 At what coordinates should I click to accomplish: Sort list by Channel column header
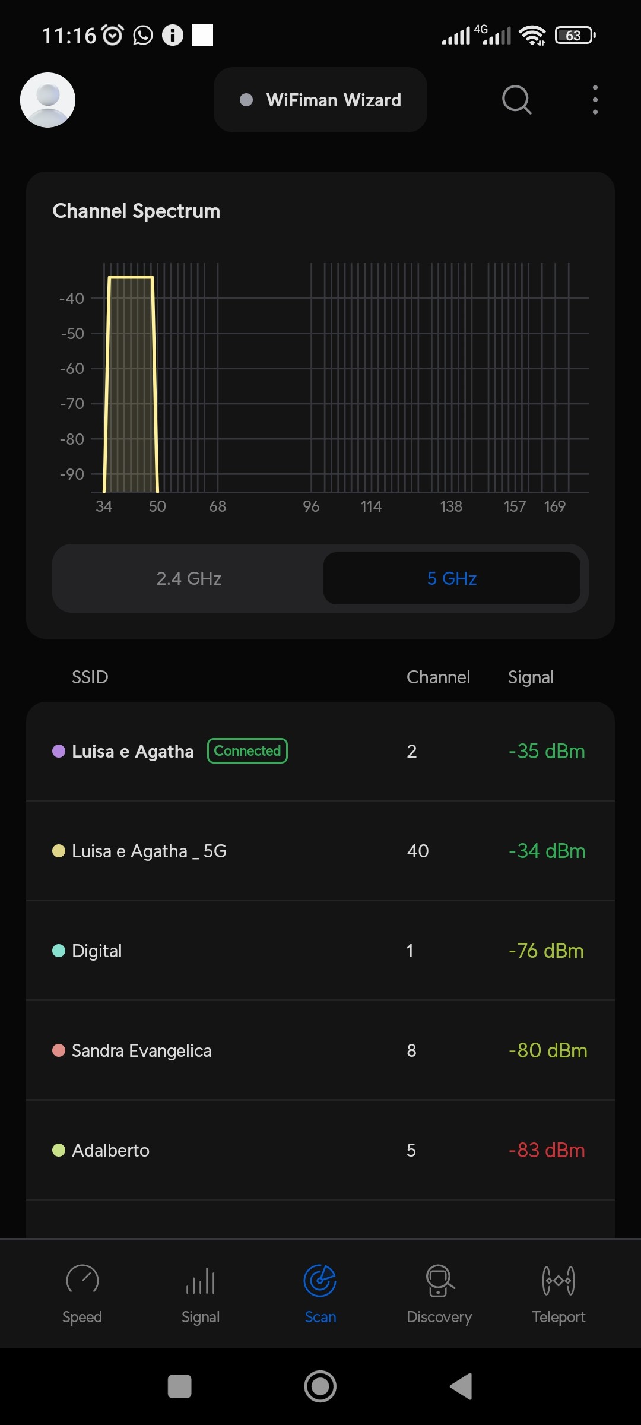438,677
